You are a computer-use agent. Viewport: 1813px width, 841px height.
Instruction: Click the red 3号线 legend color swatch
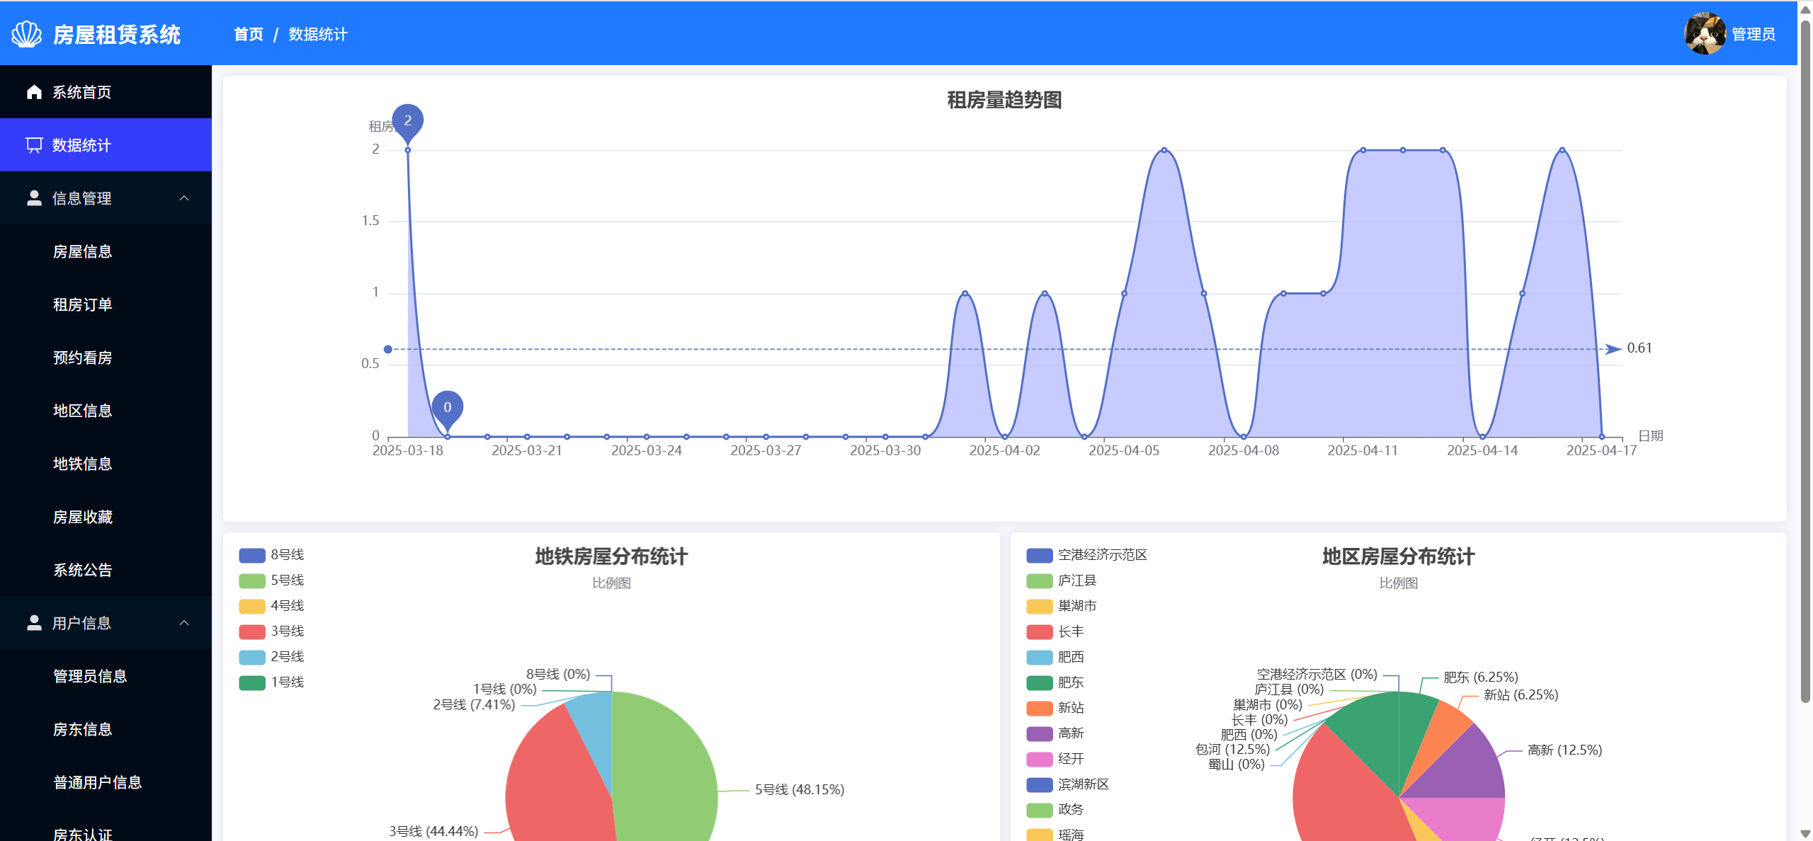point(252,631)
